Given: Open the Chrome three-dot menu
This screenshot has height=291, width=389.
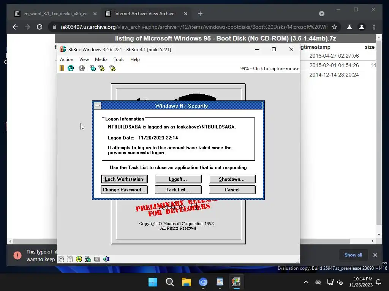Looking at the screenshot, I should pos(374,27).
